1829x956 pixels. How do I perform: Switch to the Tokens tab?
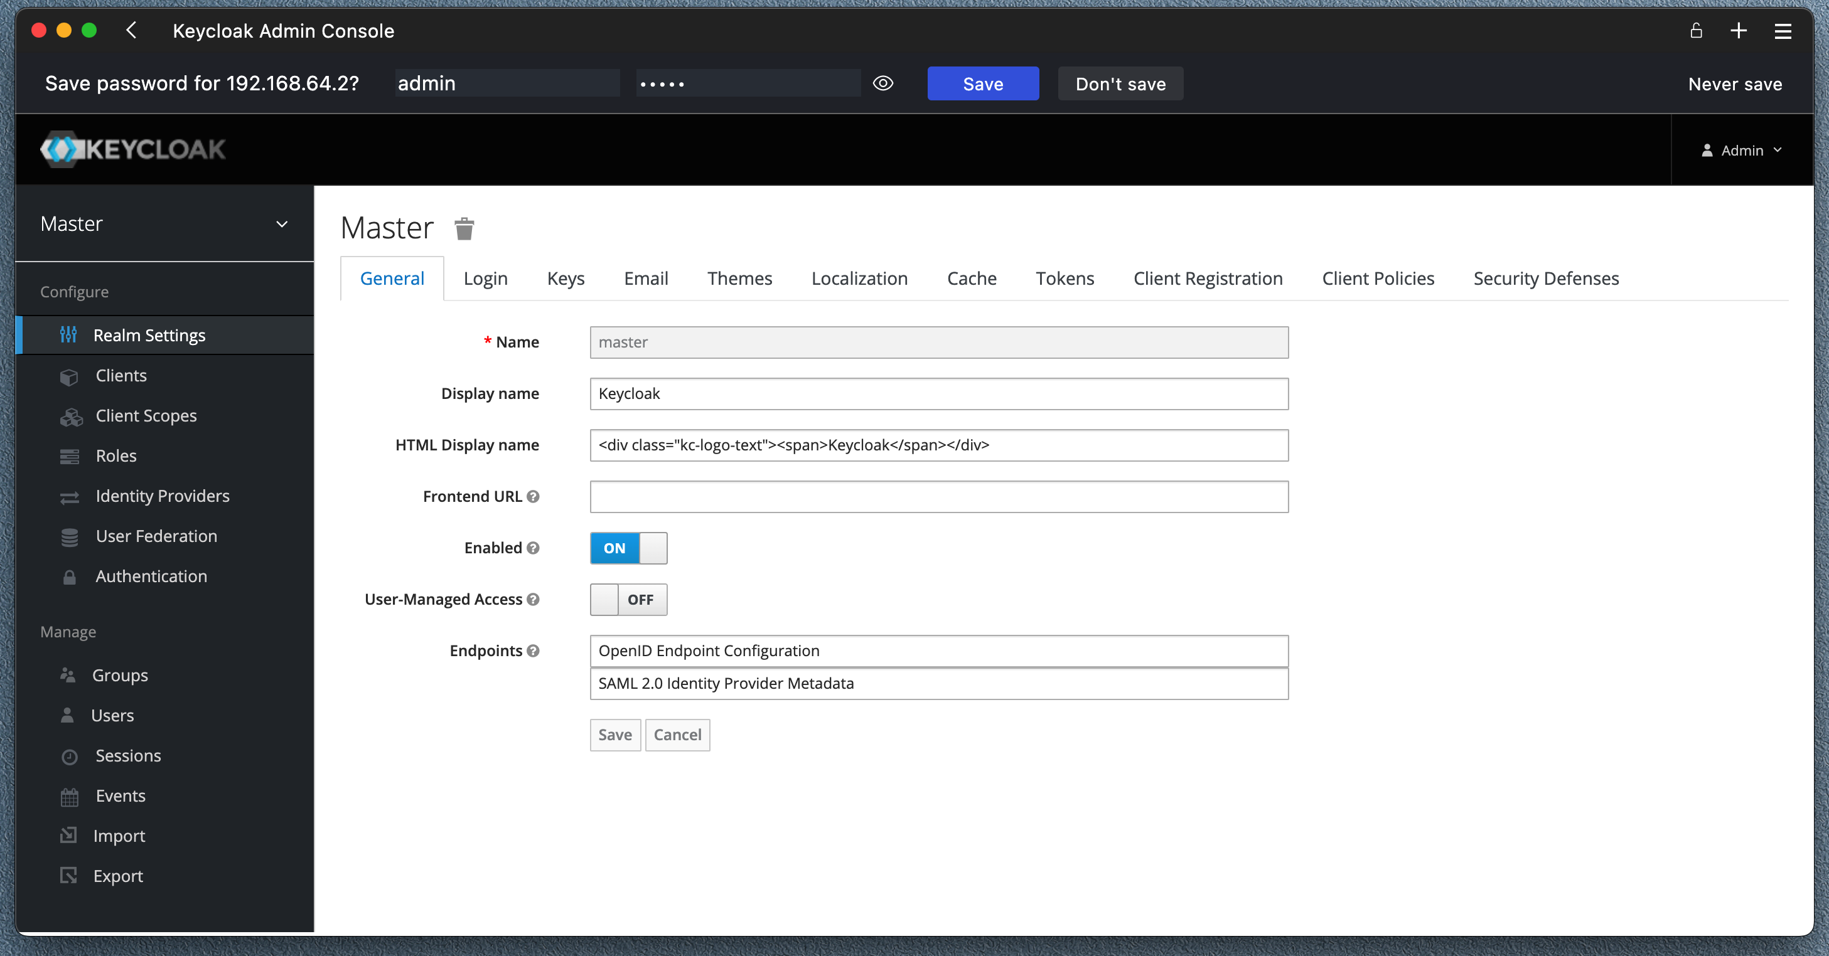[x=1065, y=279]
